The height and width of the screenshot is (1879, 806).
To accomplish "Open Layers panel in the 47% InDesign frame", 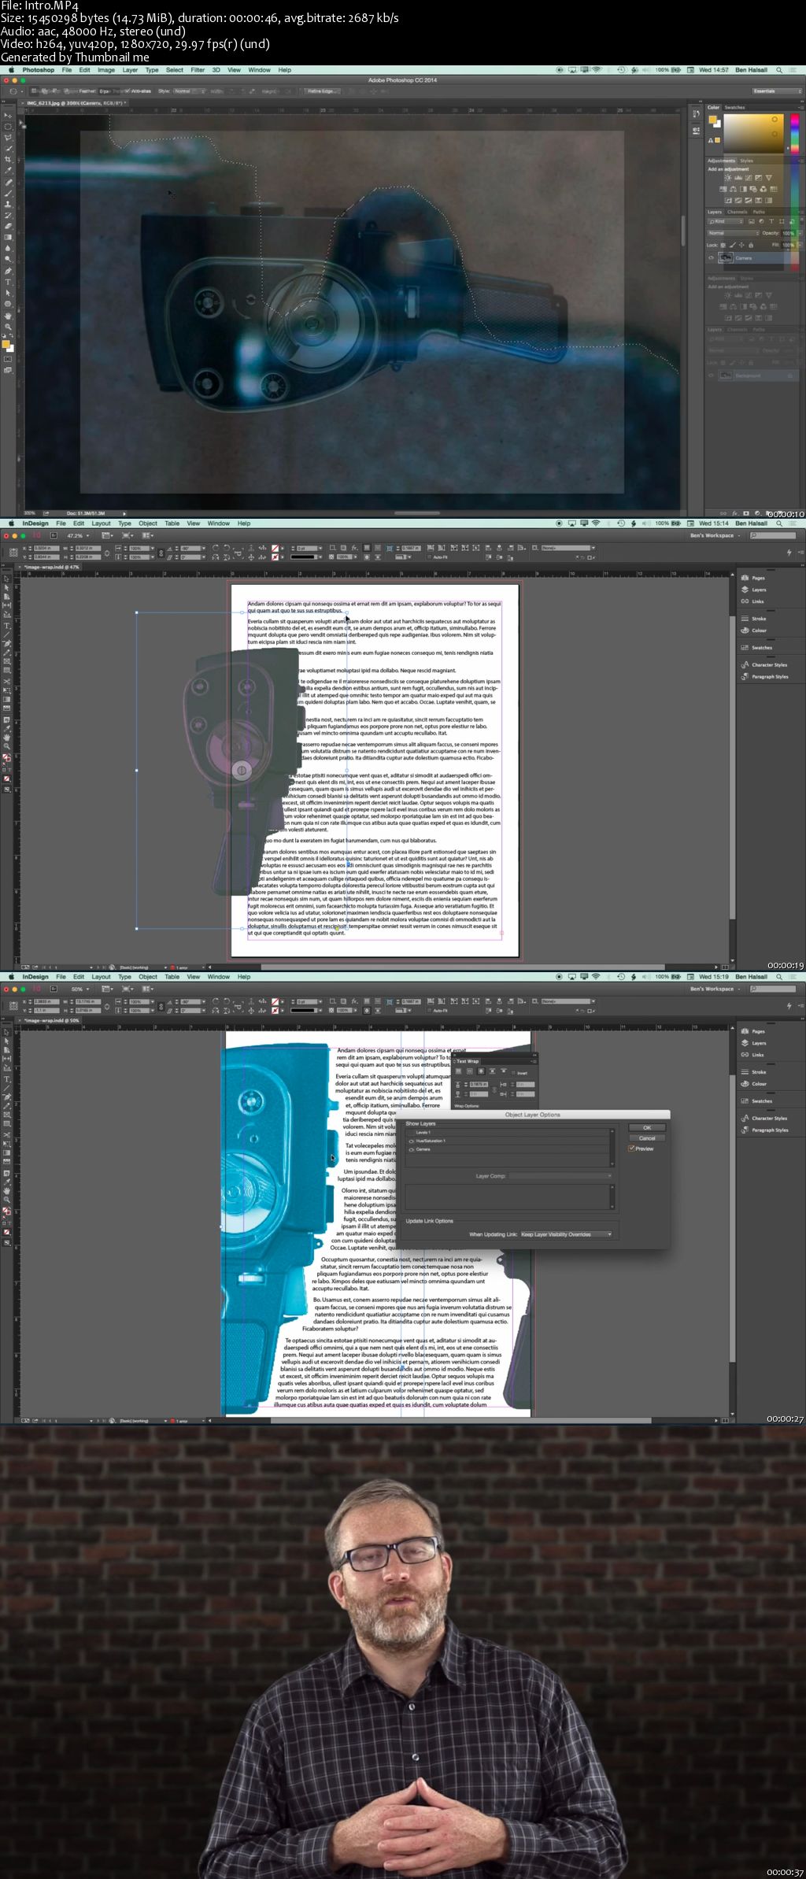I will [753, 590].
